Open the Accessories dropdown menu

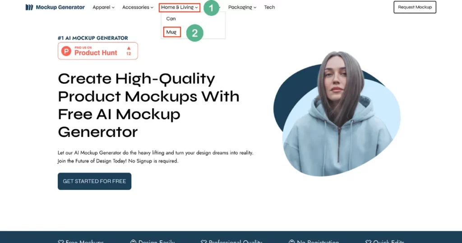(138, 7)
